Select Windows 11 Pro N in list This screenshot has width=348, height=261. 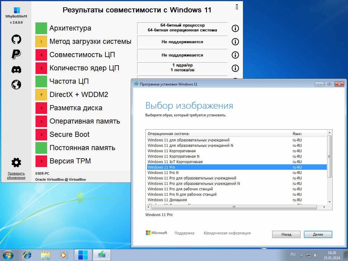point(237,173)
